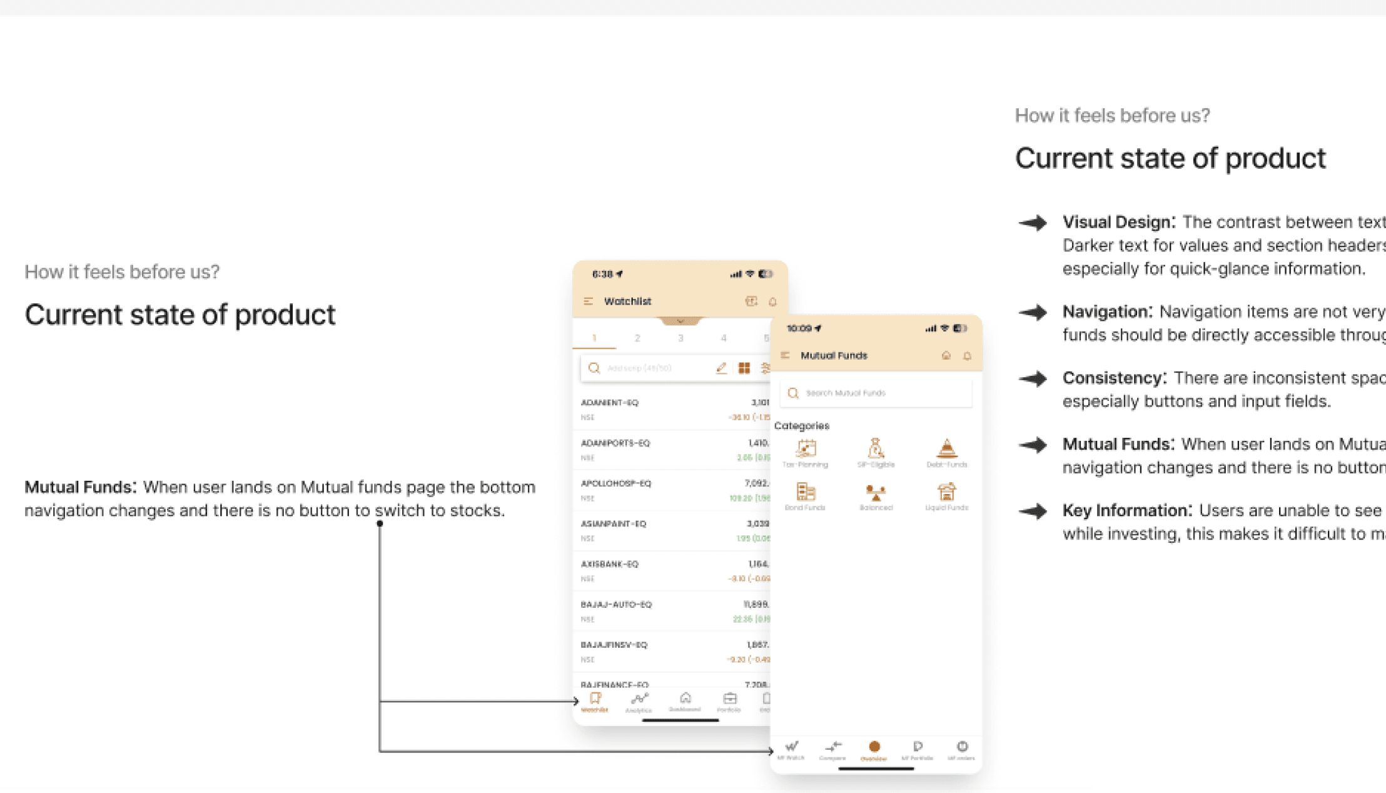Expand the pull-down chevron under Watchlist header

tap(680, 321)
